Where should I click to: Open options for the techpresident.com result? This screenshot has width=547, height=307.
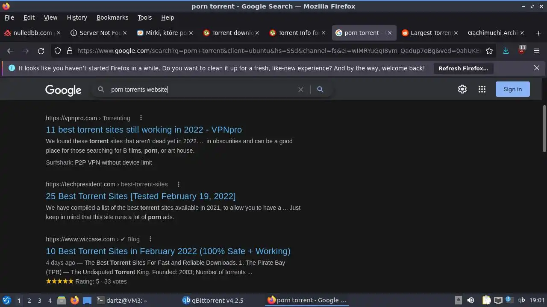[179, 184]
